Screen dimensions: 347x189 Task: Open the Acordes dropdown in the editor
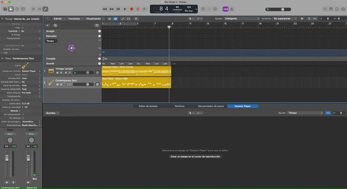(x=52, y=113)
